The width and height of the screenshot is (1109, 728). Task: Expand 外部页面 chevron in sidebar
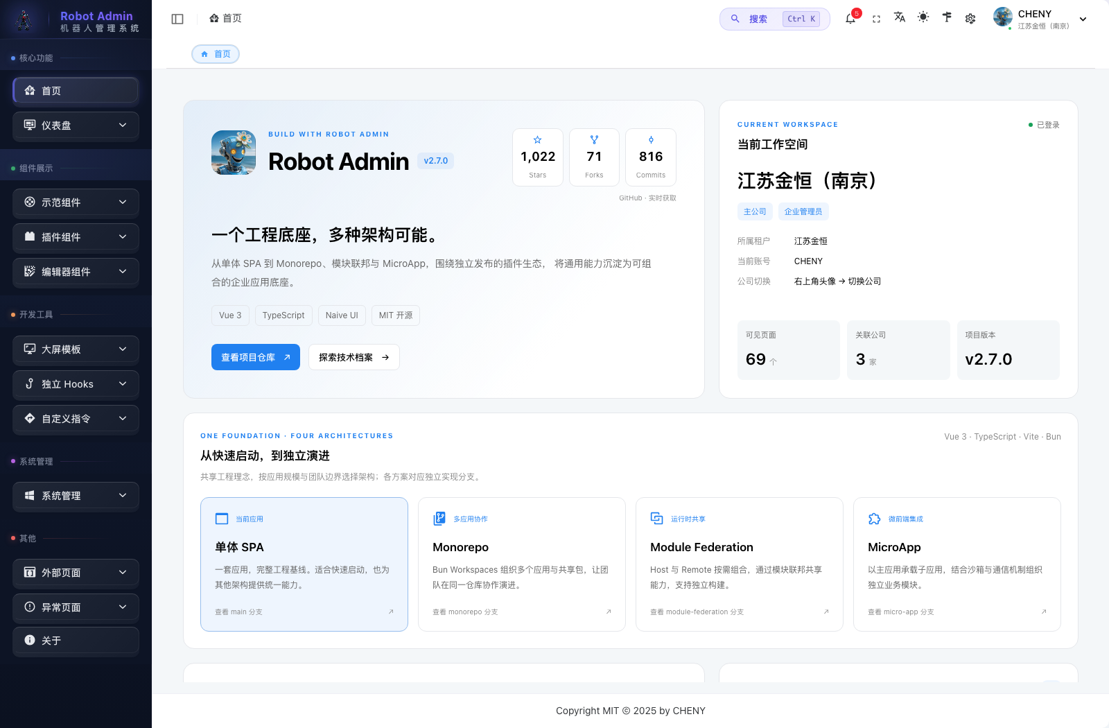(x=123, y=573)
